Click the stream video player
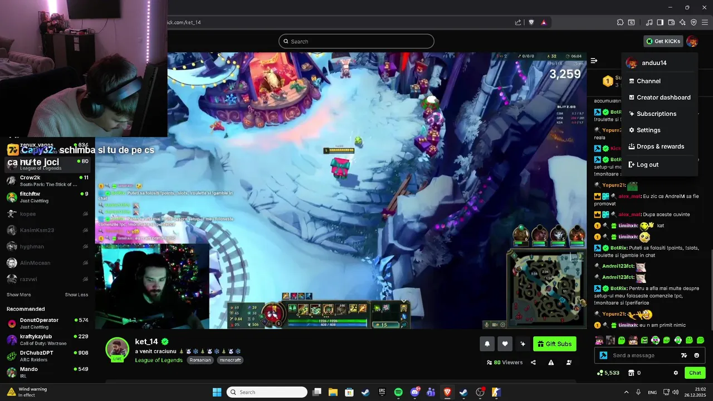This screenshot has height=401, width=713. click(x=340, y=190)
